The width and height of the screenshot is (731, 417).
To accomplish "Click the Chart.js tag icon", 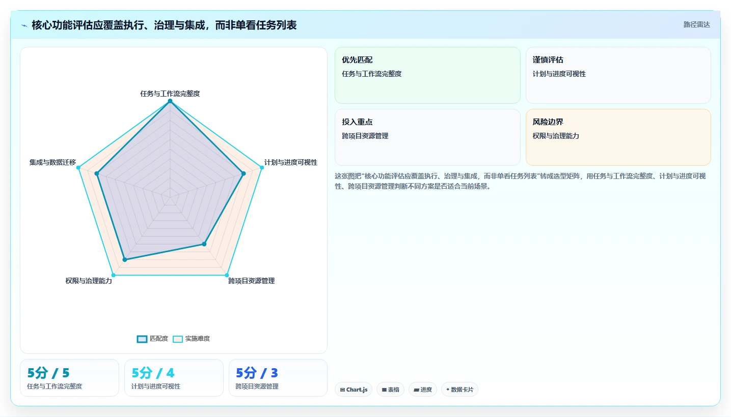I will tap(342, 390).
